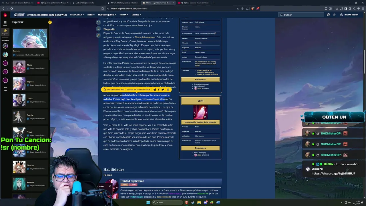Click the Windows taskbar Buscar search box
This screenshot has width=366, height=206.
coord(168,203)
